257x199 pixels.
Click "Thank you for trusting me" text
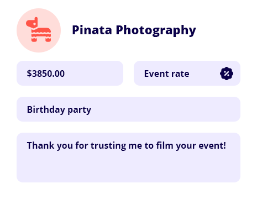coord(77,145)
